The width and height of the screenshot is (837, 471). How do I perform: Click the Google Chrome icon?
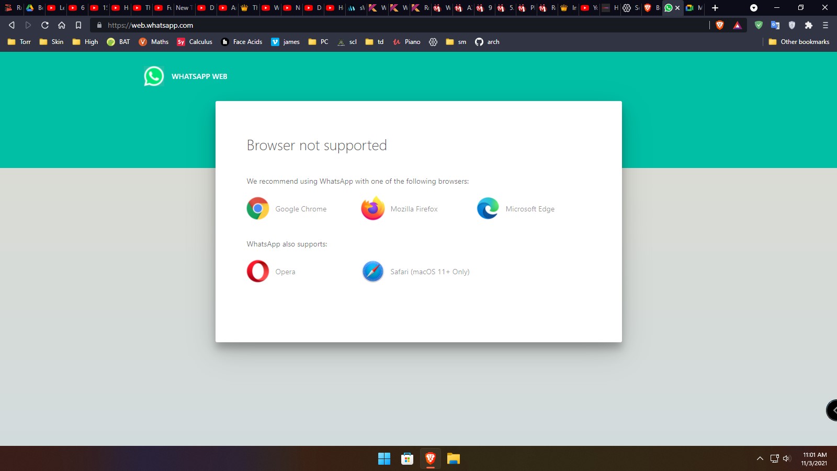[258, 208]
